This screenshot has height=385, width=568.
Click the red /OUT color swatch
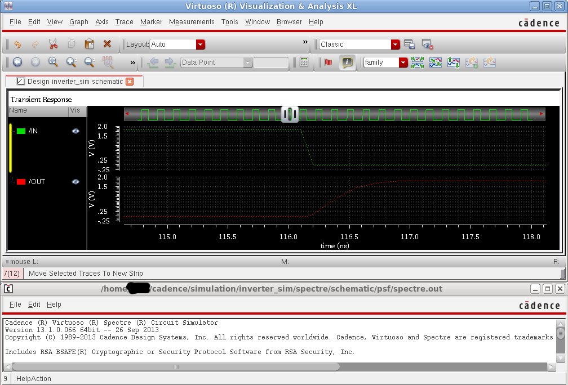pyautogui.click(x=21, y=182)
